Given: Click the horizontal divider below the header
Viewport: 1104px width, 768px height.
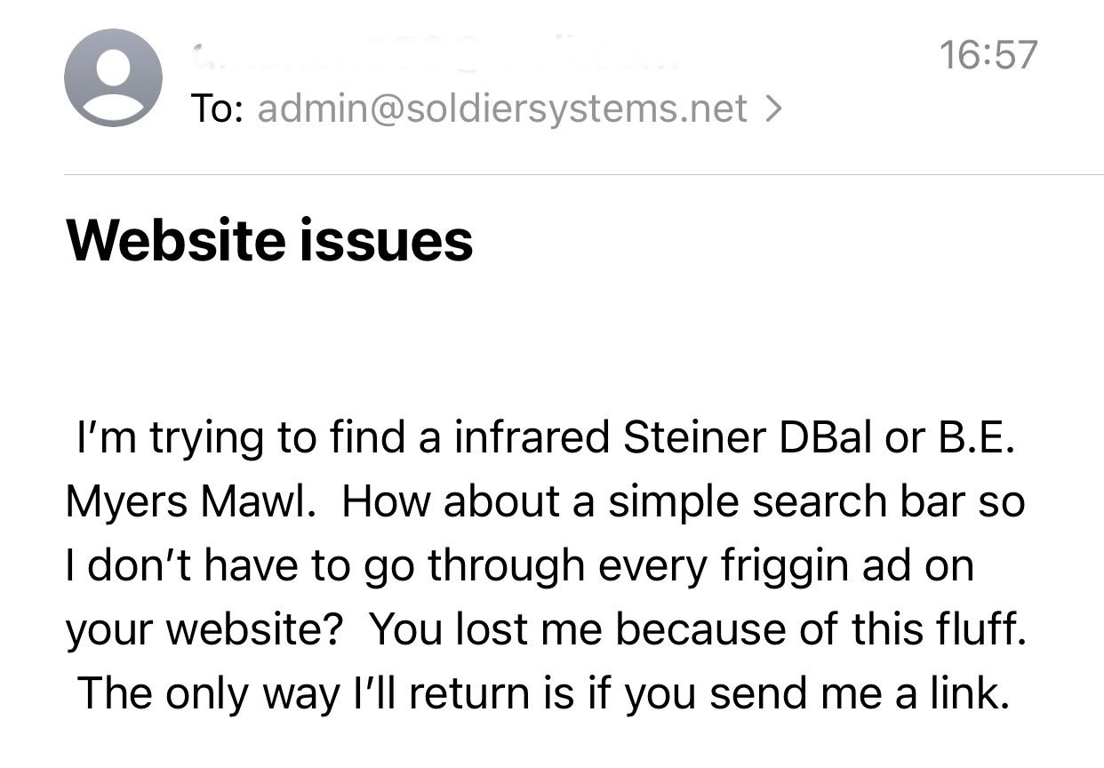Looking at the screenshot, I should click(x=584, y=174).
